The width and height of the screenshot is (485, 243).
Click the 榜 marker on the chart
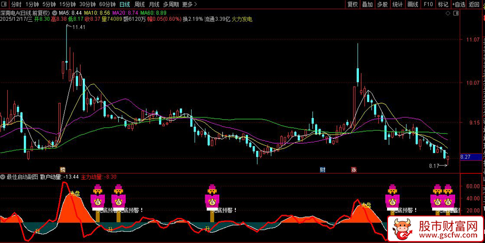[63, 169]
